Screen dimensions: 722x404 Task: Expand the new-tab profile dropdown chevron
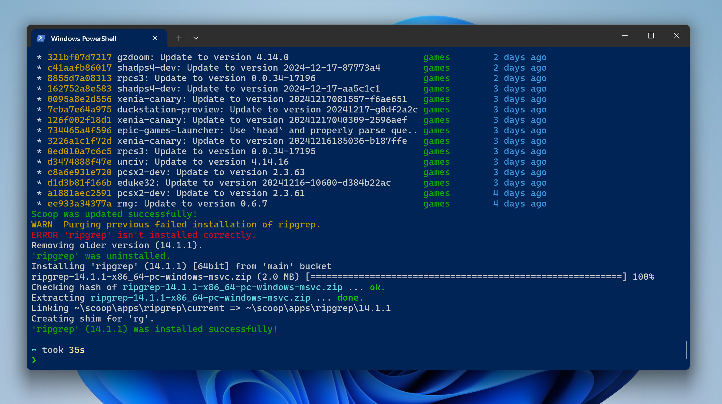[x=196, y=38]
